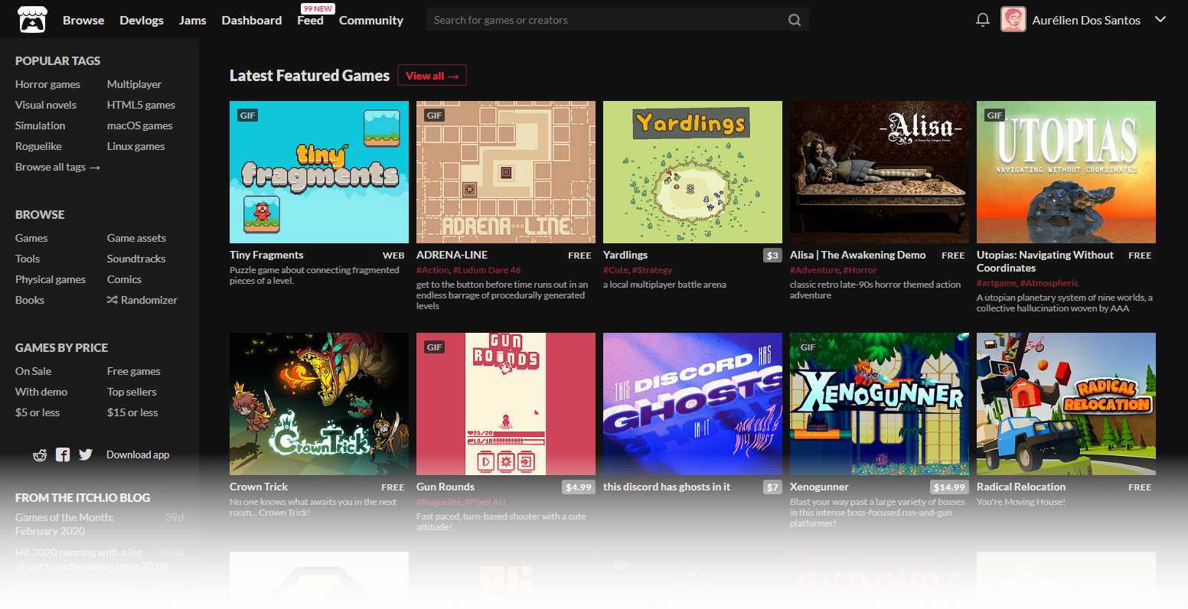Open Crown Trick game thumbnail
The width and height of the screenshot is (1188, 609).
(x=319, y=404)
